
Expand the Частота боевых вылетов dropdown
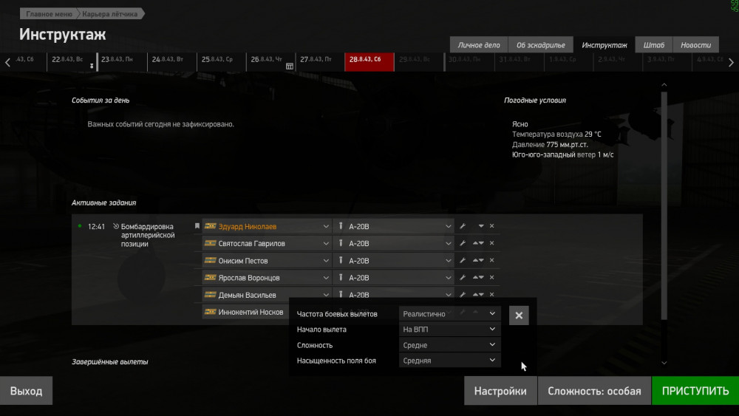pyautogui.click(x=449, y=314)
